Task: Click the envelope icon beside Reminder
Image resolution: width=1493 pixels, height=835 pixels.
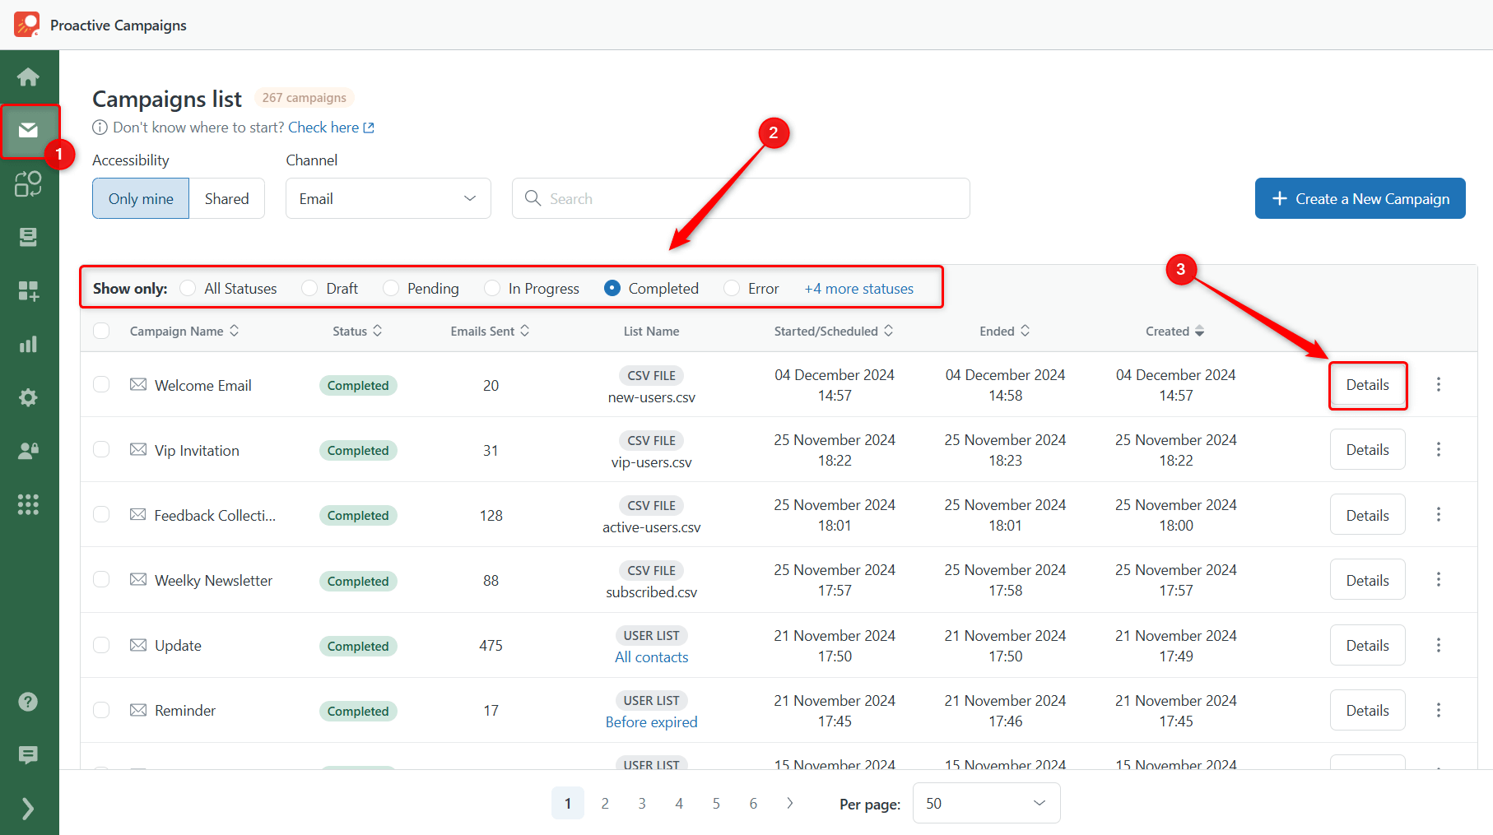Action: (x=138, y=710)
